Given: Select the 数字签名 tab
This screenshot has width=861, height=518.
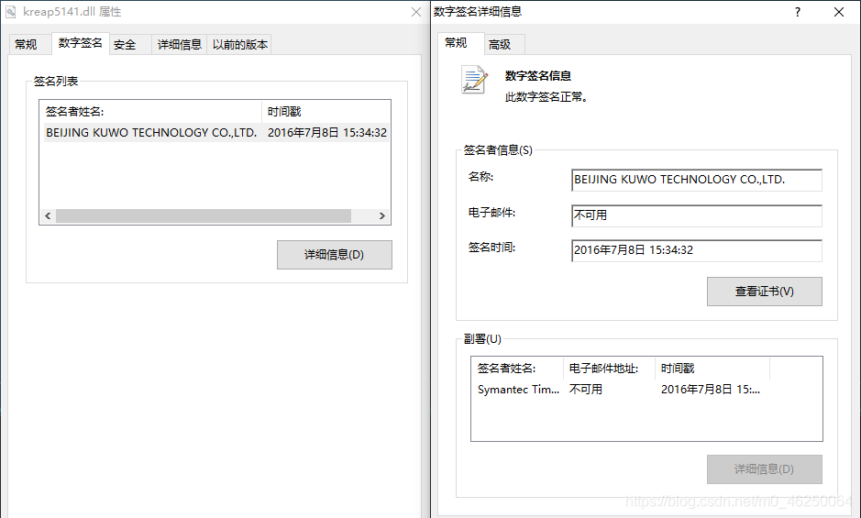Looking at the screenshot, I should pos(80,43).
